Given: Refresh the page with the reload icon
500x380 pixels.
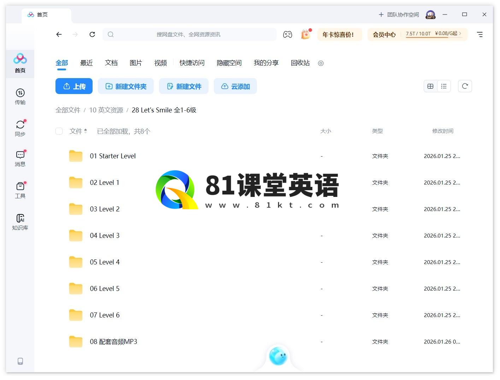Looking at the screenshot, I should point(92,34).
